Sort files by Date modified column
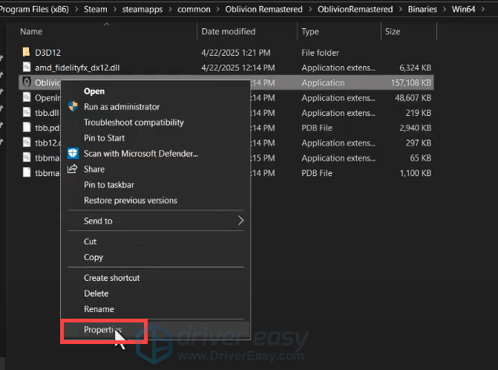498x370 pixels. pyautogui.click(x=228, y=32)
